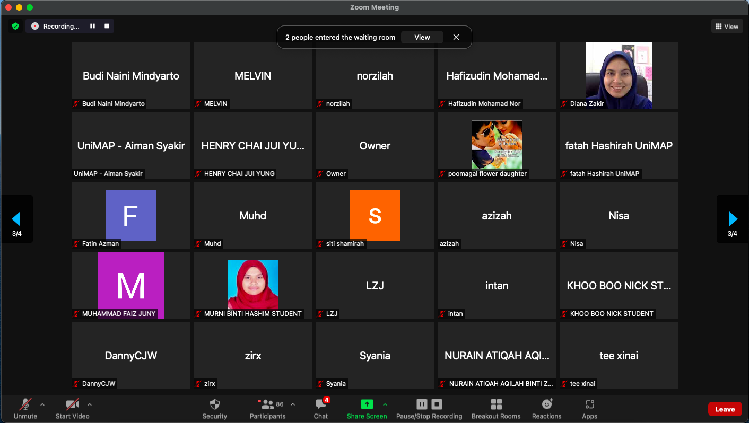
Task: Unmute the microphone
Action: pos(25,405)
